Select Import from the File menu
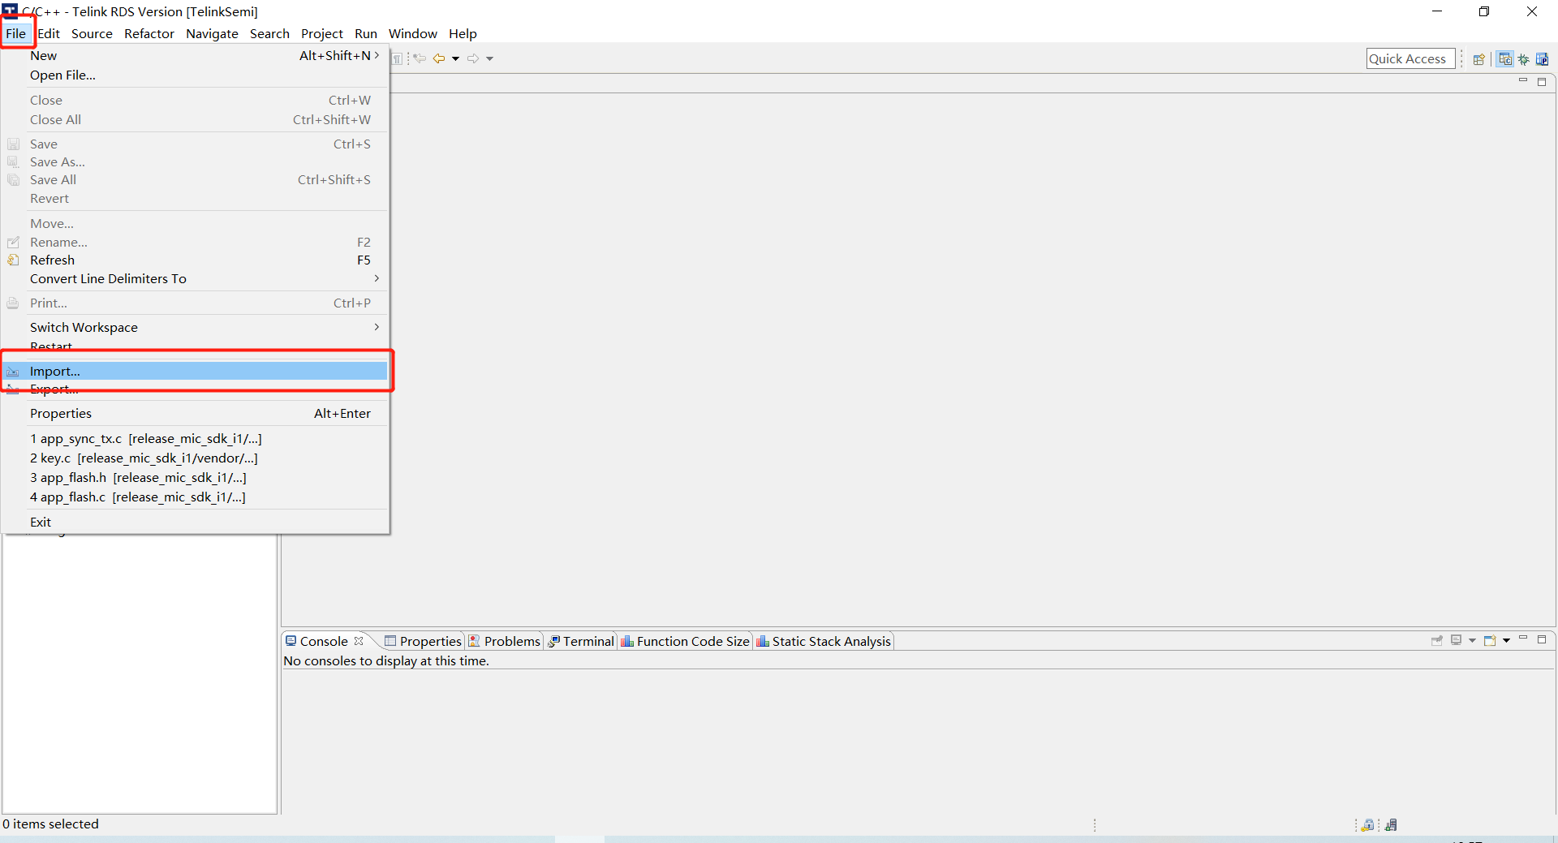Screen dimensions: 1558x843 pos(54,371)
